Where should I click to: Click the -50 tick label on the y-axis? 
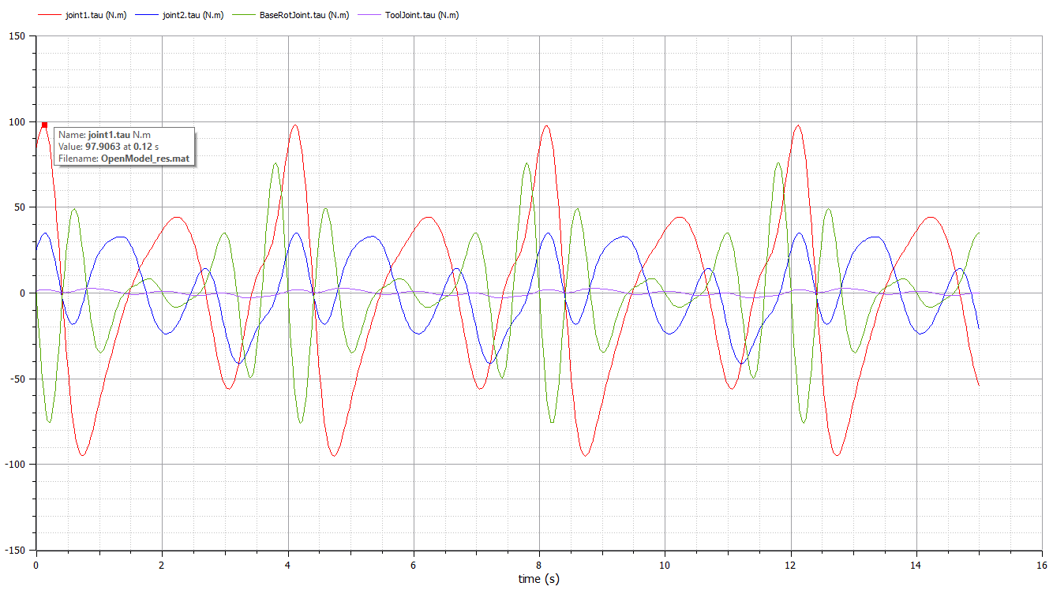(x=17, y=379)
